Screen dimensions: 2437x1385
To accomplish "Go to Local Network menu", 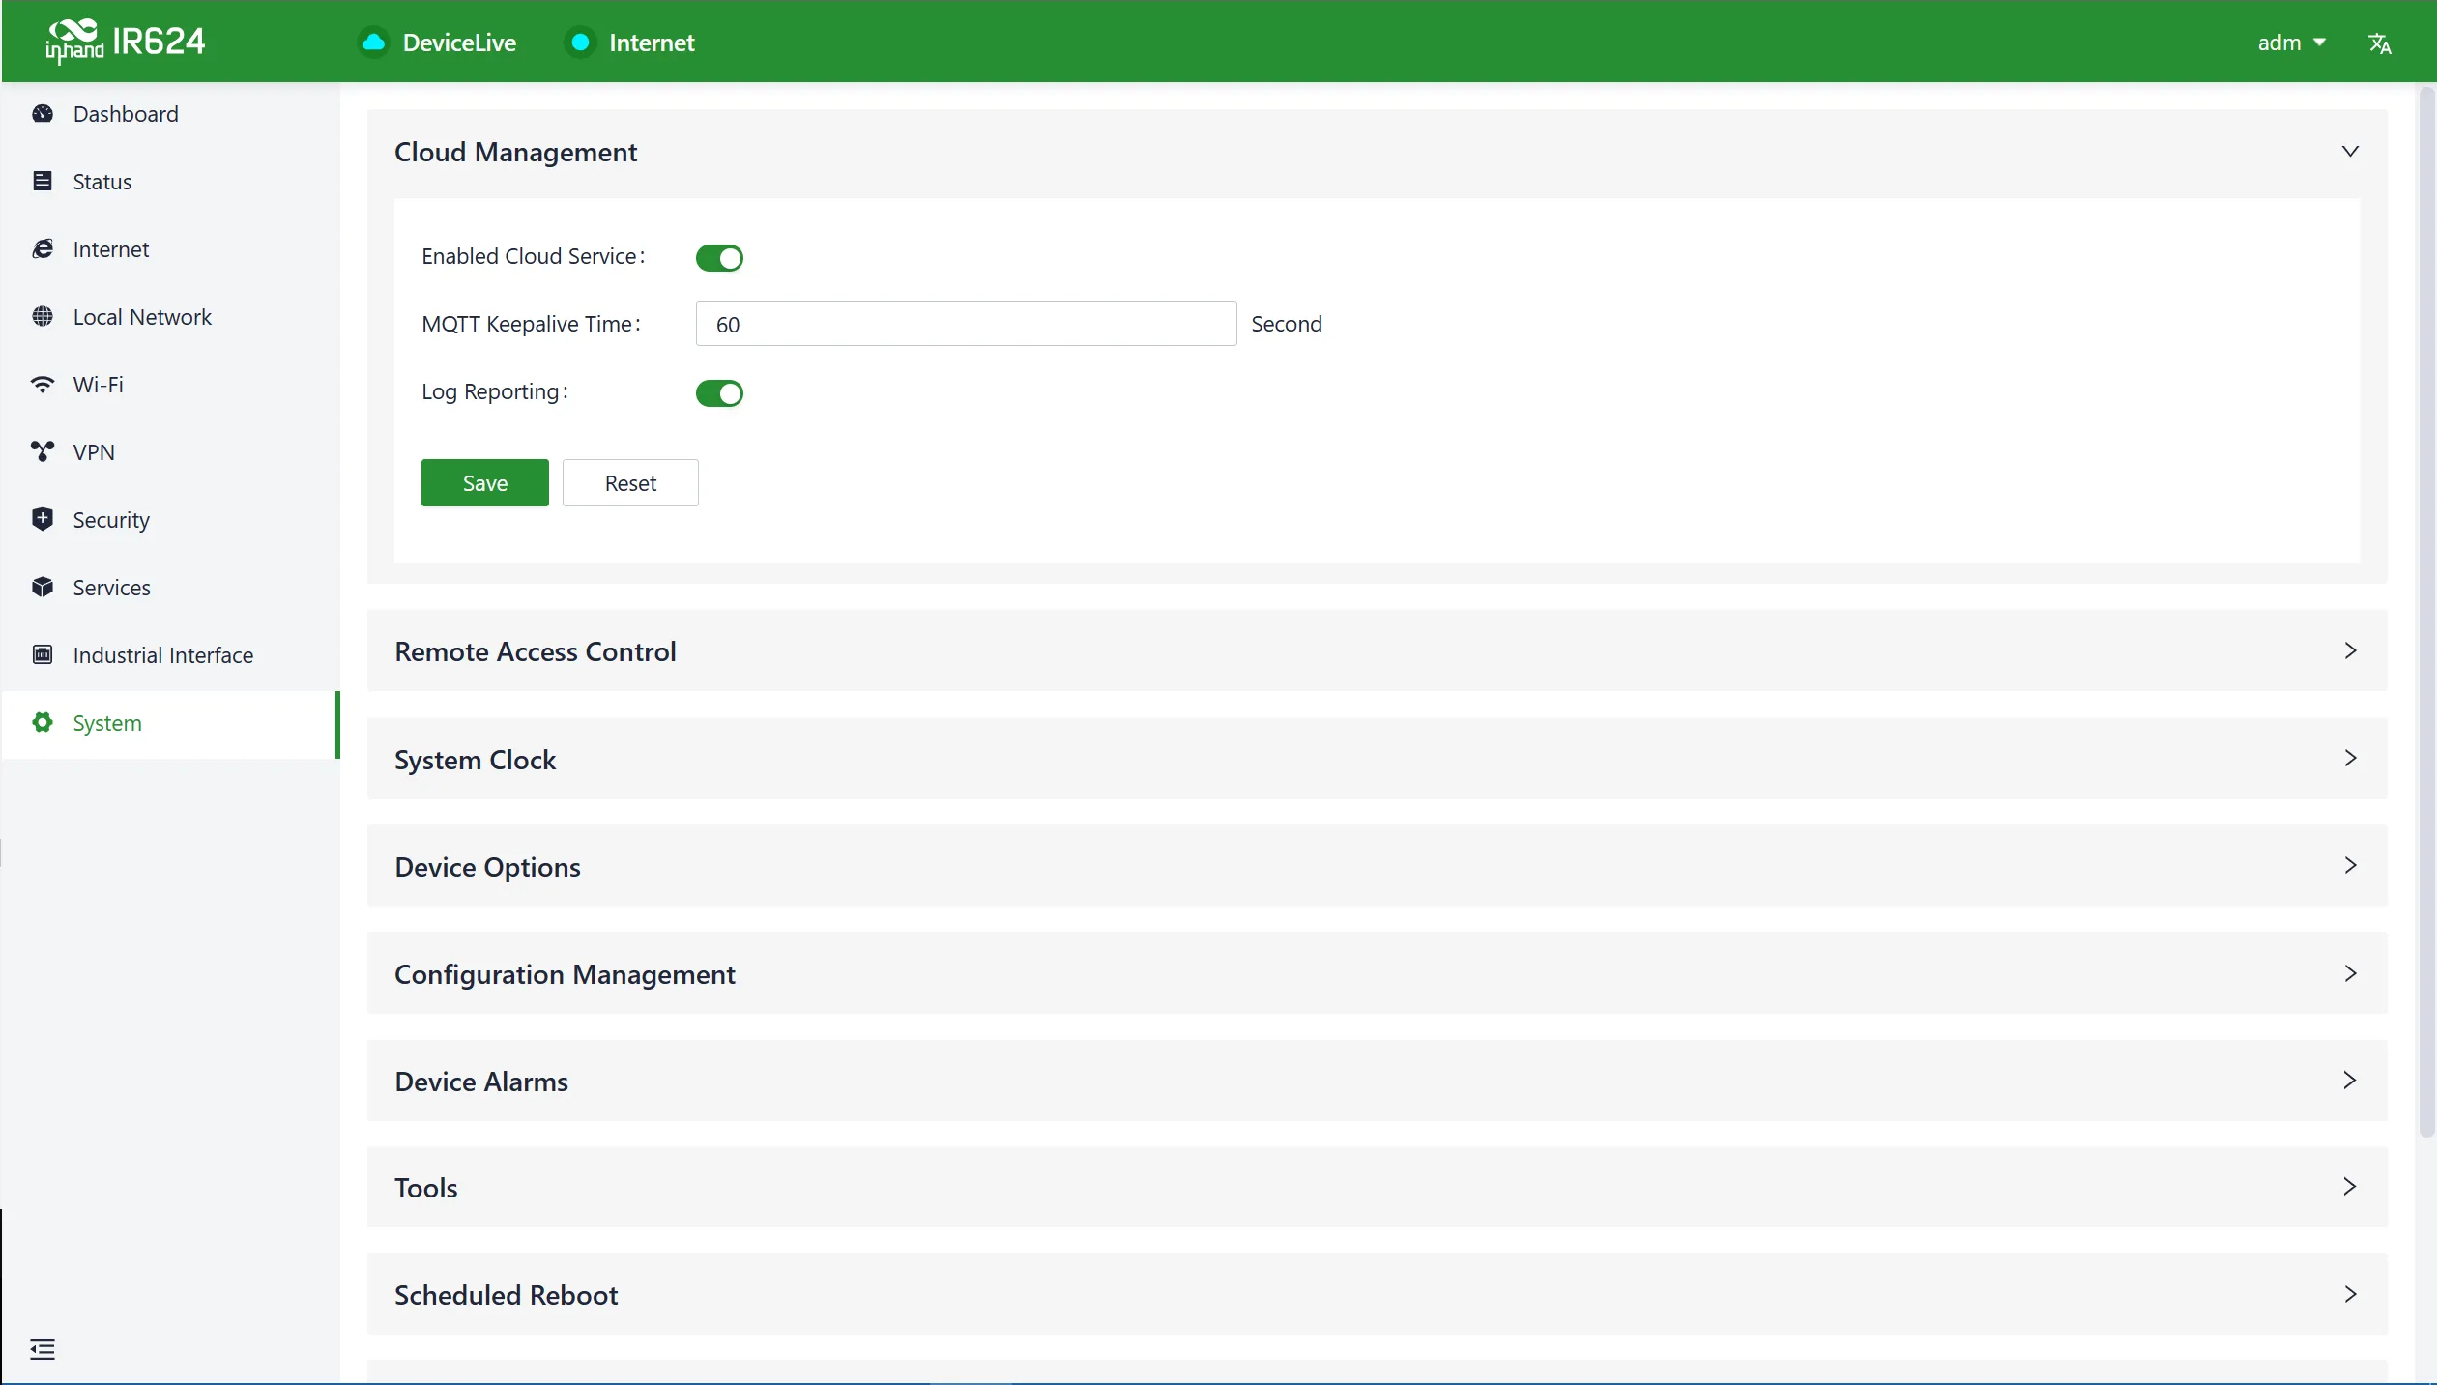I will coord(171,317).
